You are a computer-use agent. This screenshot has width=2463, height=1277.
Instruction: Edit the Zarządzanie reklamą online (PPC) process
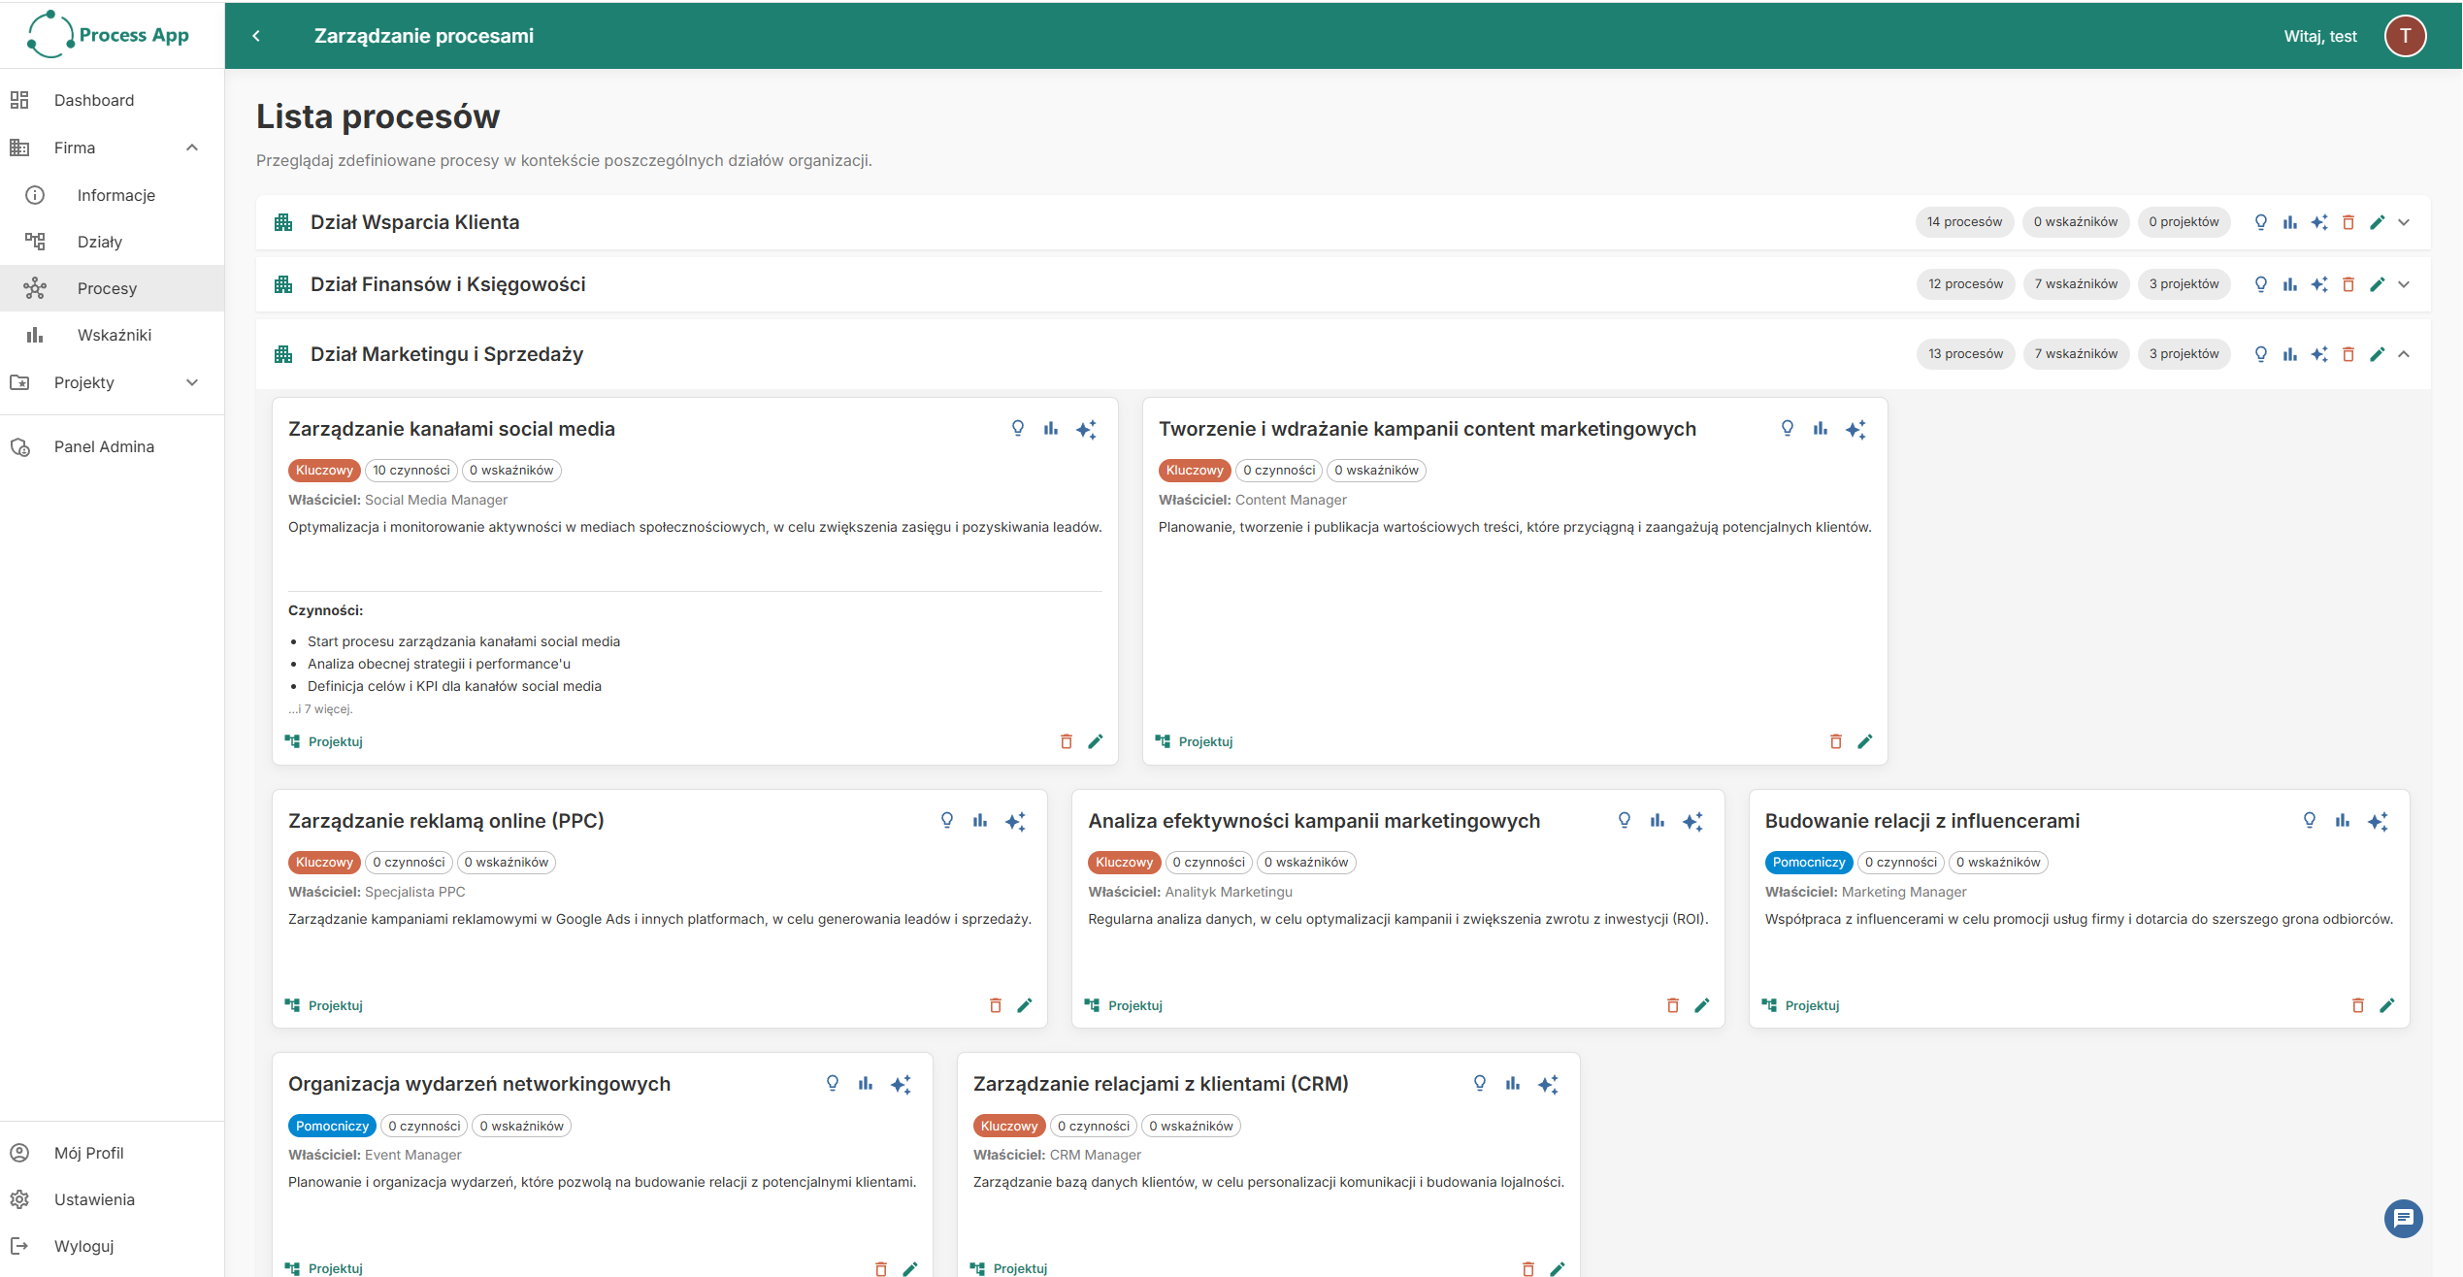pyautogui.click(x=1024, y=1005)
